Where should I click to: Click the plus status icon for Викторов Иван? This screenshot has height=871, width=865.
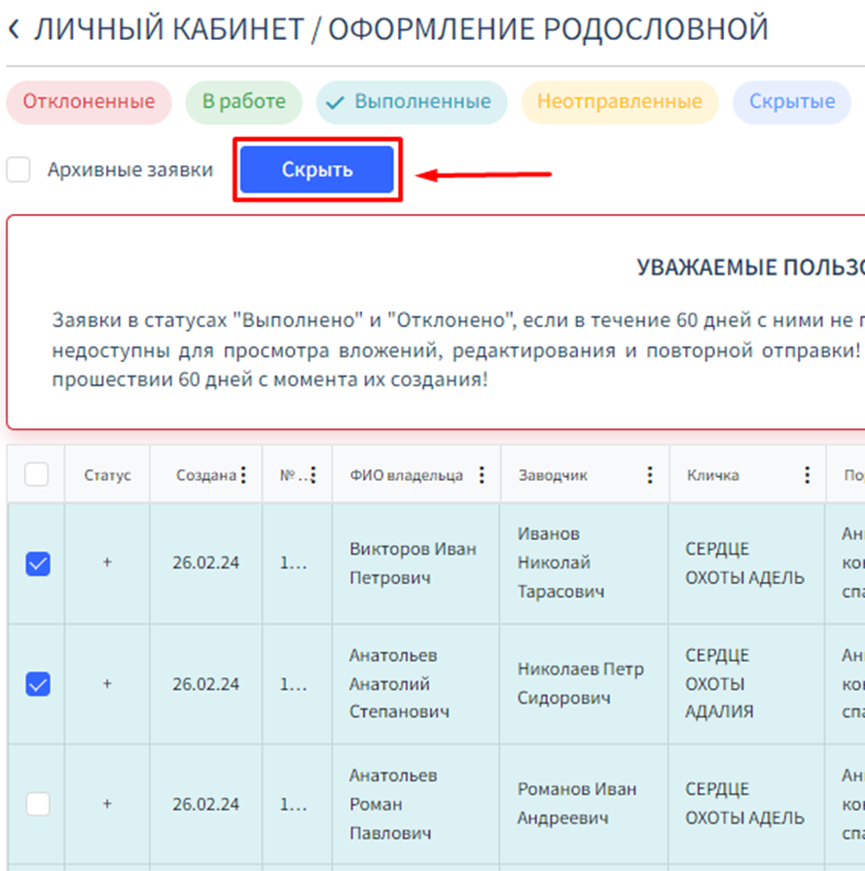click(107, 563)
